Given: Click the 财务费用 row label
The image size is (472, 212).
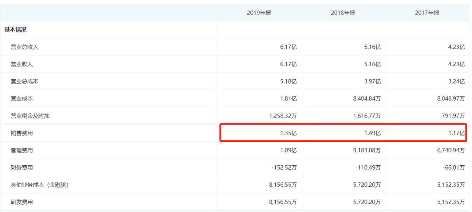Looking at the screenshot, I should 22,167.
